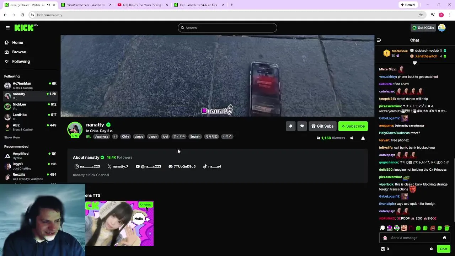Open the gift icon in the message box
Image resolution: width=455 pixels, height=256 pixels.
(x=385, y=238)
